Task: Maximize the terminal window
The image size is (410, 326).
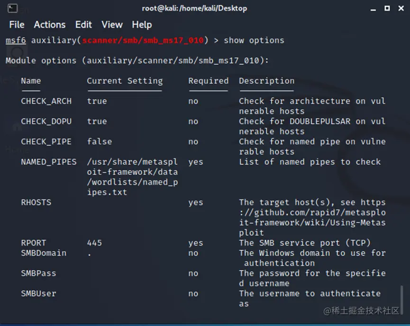Action: (x=387, y=8)
